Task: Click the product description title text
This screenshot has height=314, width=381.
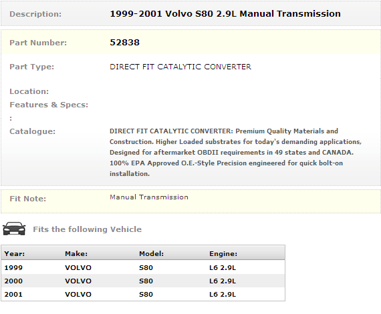Action: coord(225,14)
